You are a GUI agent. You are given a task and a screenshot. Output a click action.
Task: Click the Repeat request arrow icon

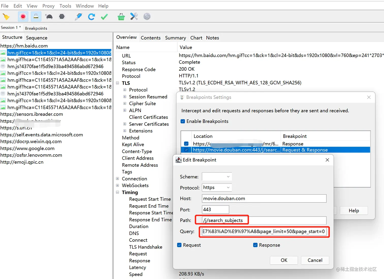tap(91, 17)
